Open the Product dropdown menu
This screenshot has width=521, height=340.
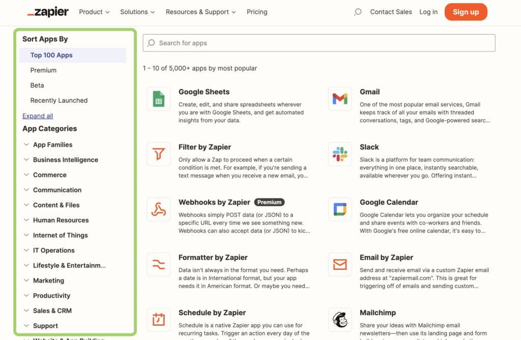point(94,12)
